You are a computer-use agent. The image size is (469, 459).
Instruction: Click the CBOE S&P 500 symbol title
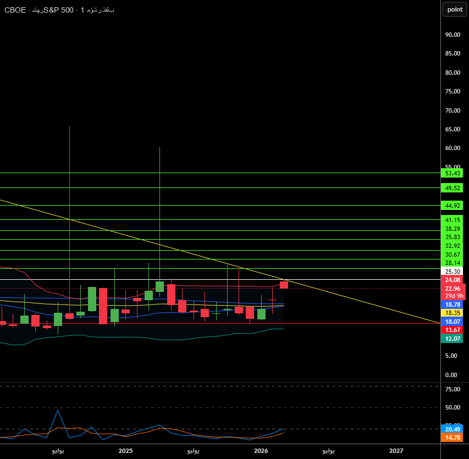pos(59,10)
